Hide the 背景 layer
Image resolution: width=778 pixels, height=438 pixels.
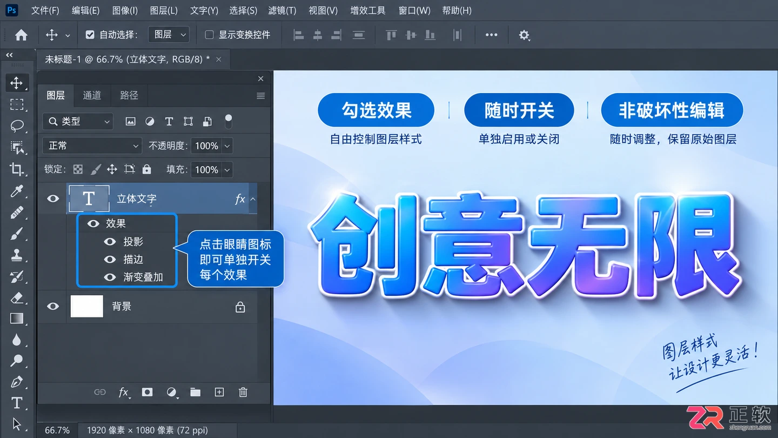coord(53,307)
